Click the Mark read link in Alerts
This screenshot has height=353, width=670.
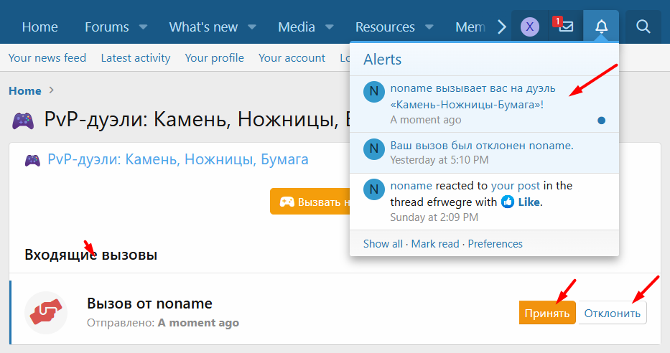click(435, 244)
